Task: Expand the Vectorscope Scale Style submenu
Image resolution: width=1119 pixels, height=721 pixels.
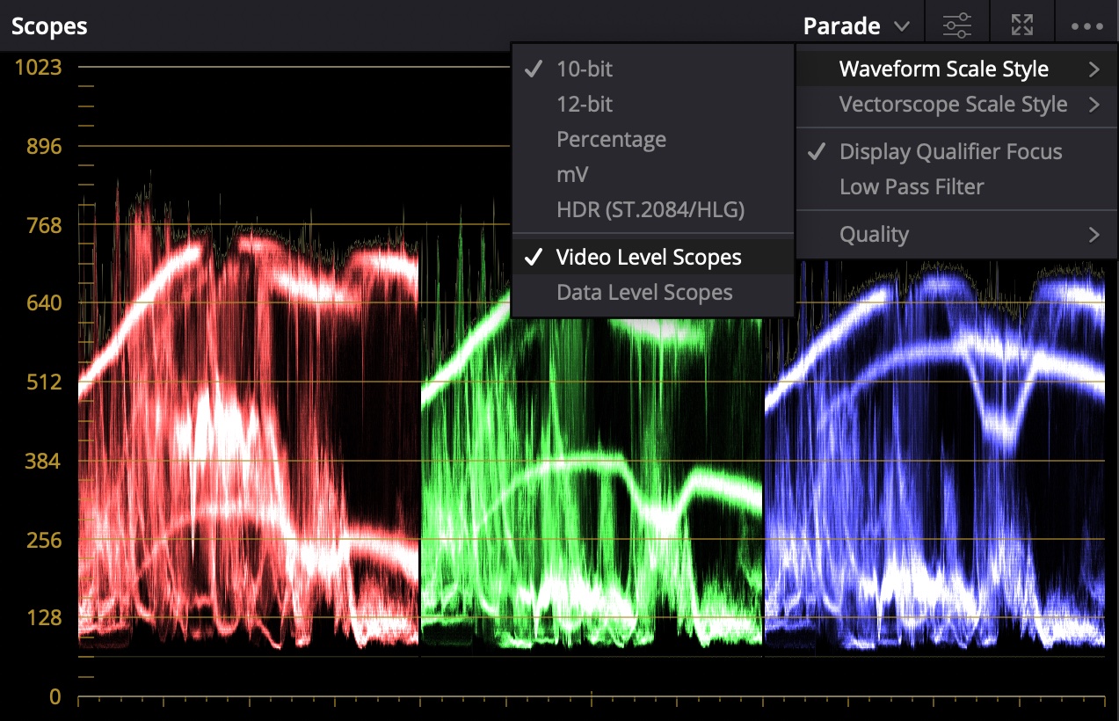Action: (955, 104)
